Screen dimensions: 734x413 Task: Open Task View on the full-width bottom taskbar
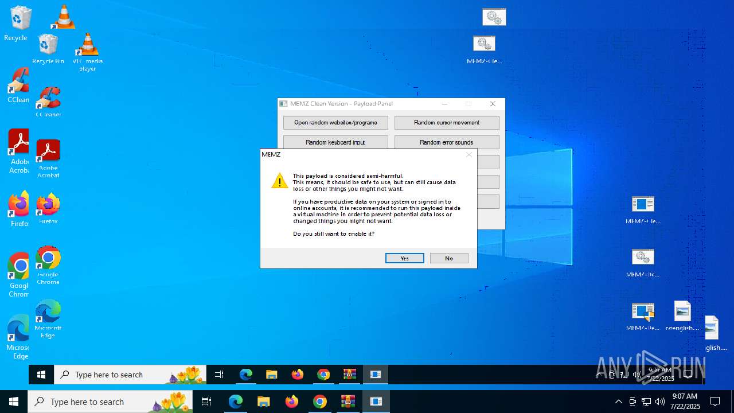point(206,402)
